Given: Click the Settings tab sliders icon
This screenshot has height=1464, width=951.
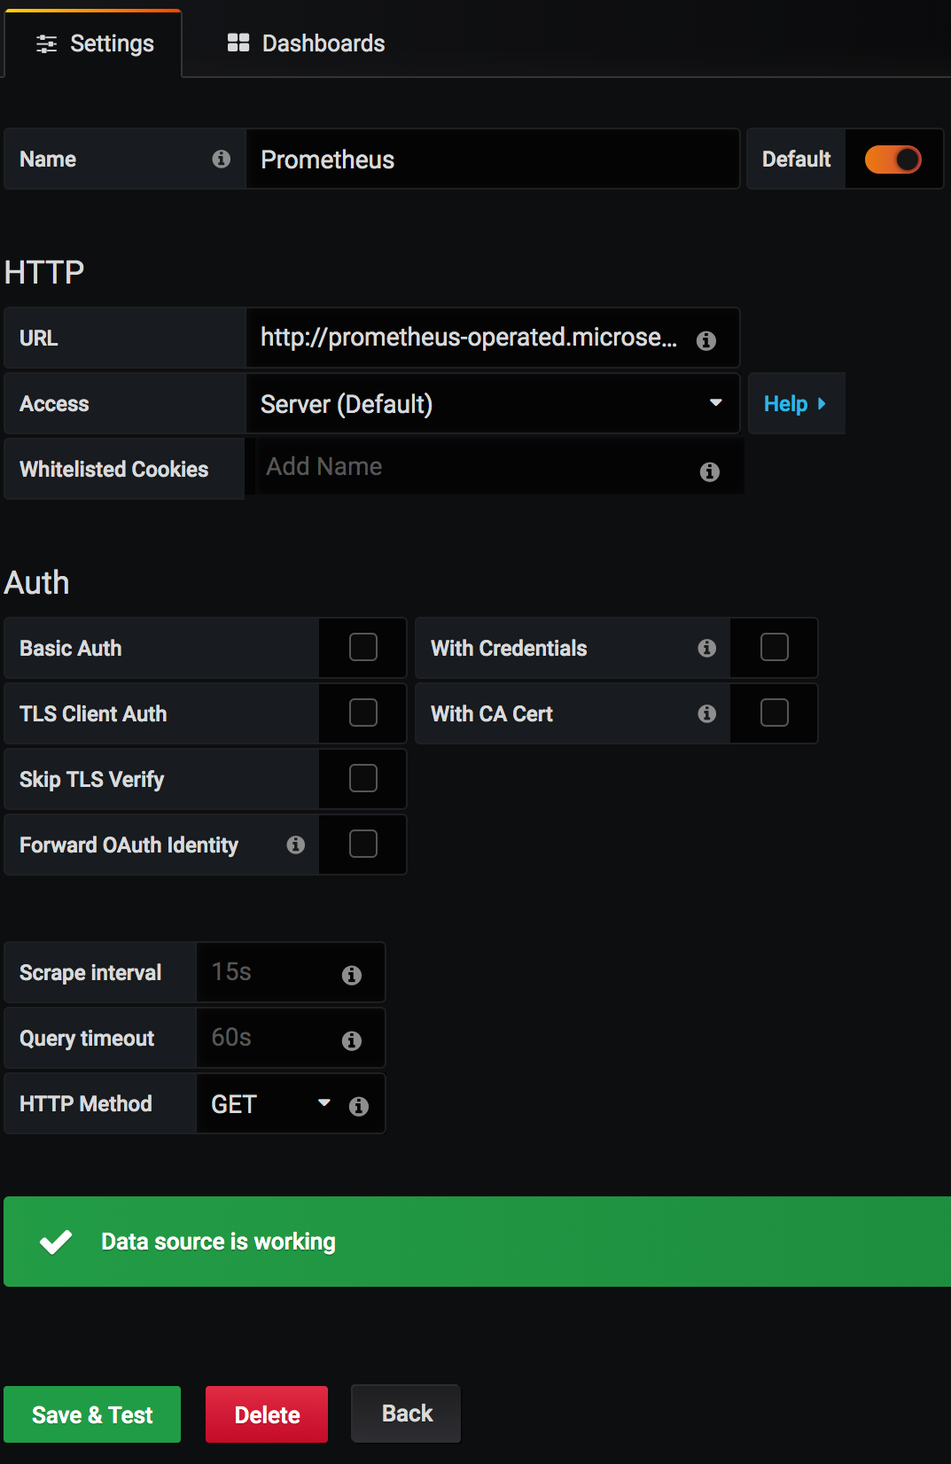Looking at the screenshot, I should tap(46, 43).
